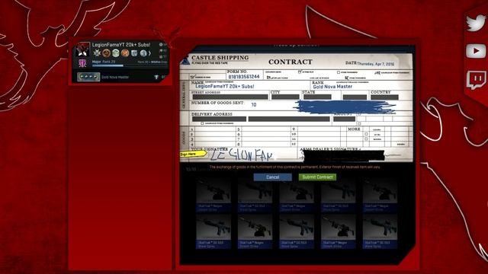Show more medals with the chevron arrow
The width and height of the screenshot is (488, 274).
tap(149, 53)
